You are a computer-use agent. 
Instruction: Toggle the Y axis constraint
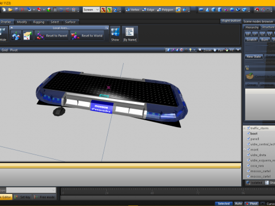point(109,10)
